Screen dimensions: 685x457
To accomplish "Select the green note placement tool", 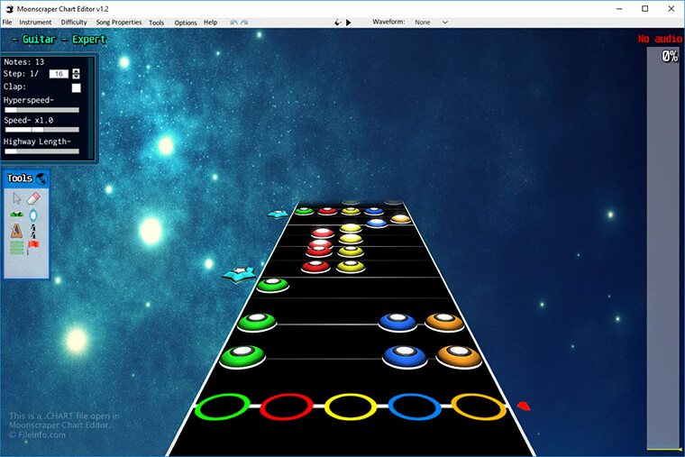I will [17, 215].
